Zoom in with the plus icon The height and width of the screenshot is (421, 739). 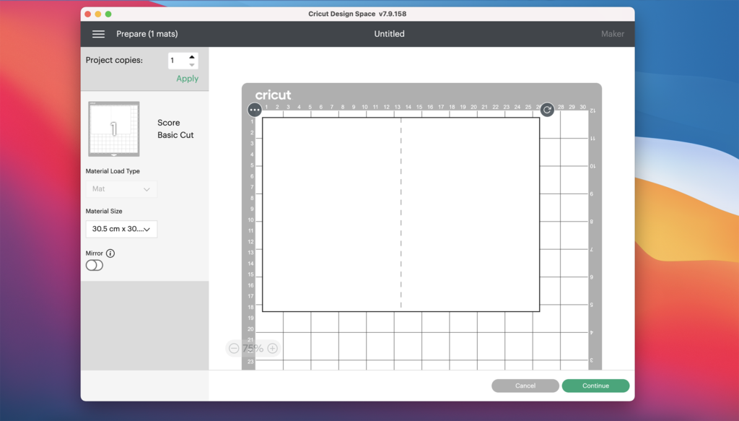point(272,348)
